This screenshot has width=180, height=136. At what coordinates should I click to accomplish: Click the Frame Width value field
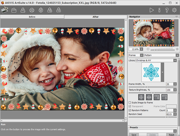[170, 84]
